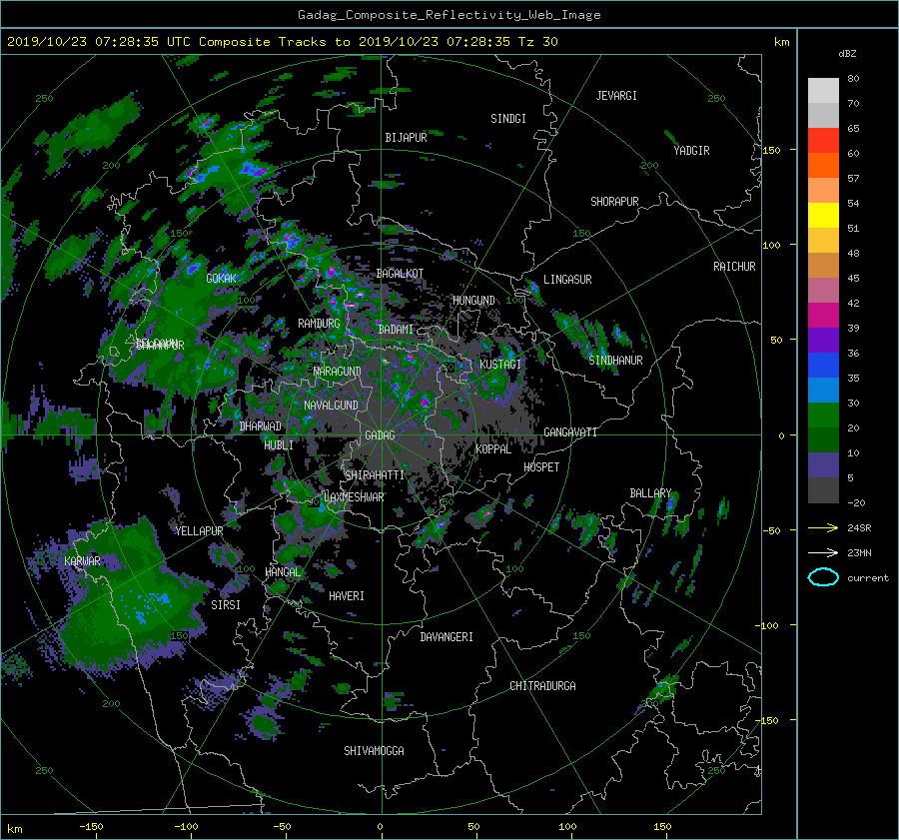Click the CHITRADURGA city label
This screenshot has width=899, height=840.
(x=542, y=686)
